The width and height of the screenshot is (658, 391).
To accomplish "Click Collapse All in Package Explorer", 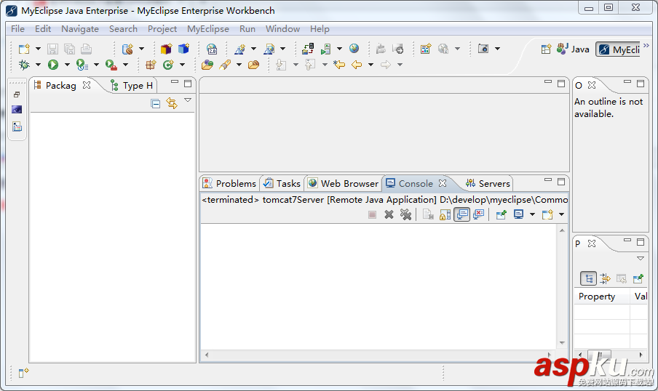I will [x=155, y=103].
